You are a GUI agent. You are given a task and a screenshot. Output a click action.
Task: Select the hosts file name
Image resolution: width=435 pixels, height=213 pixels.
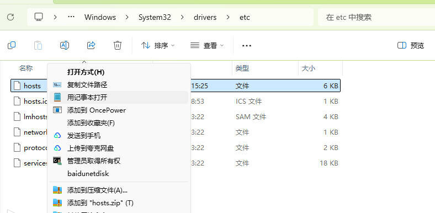click(32, 86)
